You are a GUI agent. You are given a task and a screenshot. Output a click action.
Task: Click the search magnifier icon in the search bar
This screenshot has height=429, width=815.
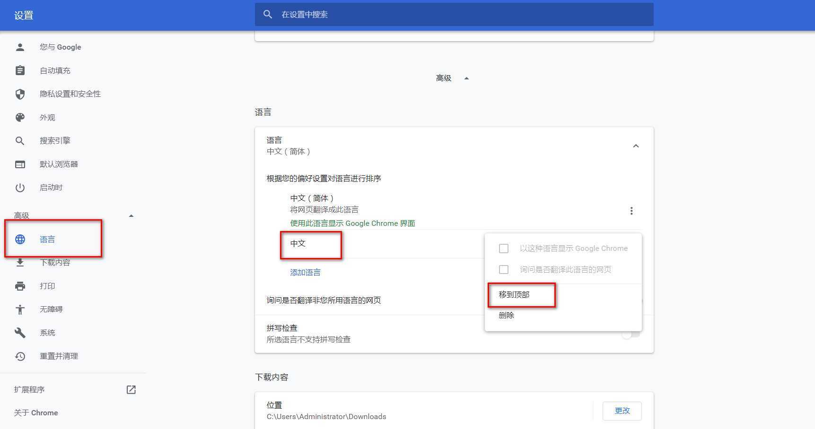point(268,15)
